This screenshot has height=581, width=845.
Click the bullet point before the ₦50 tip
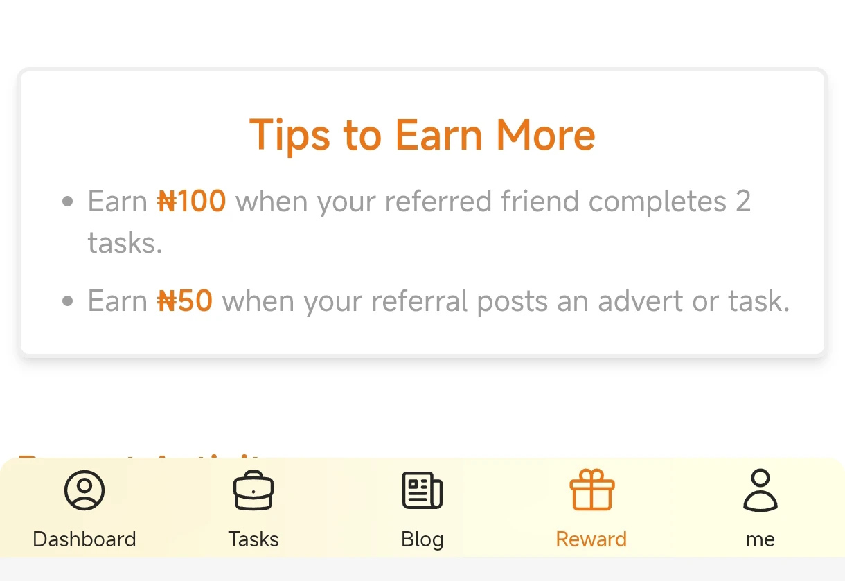tap(68, 302)
